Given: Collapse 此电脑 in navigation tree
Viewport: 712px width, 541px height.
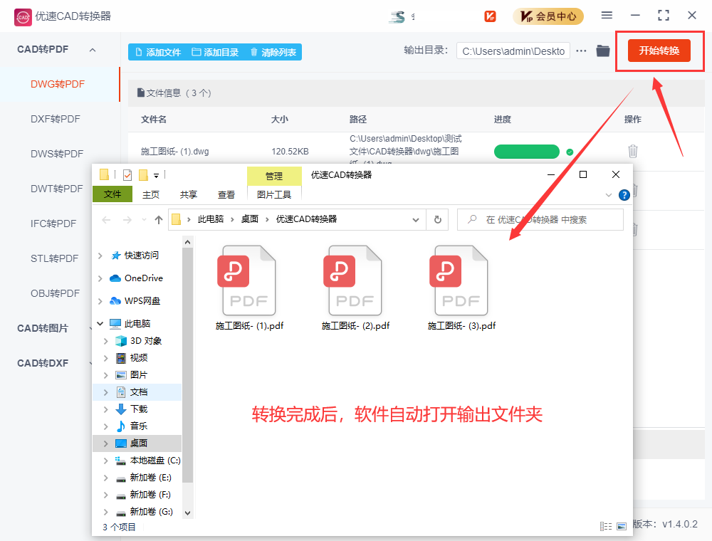Looking at the screenshot, I should (100, 324).
